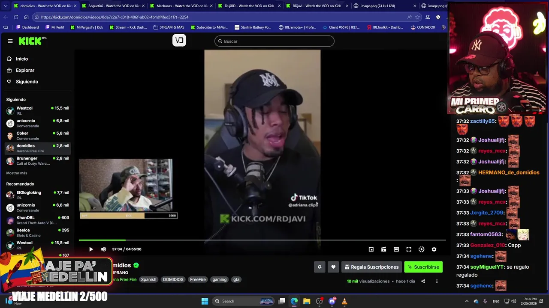Image resolution: width=549 pixels, height=308 pixels.
Task: Seek along the video progress bar
Action: pyautogui.click(x=262, y=240)
